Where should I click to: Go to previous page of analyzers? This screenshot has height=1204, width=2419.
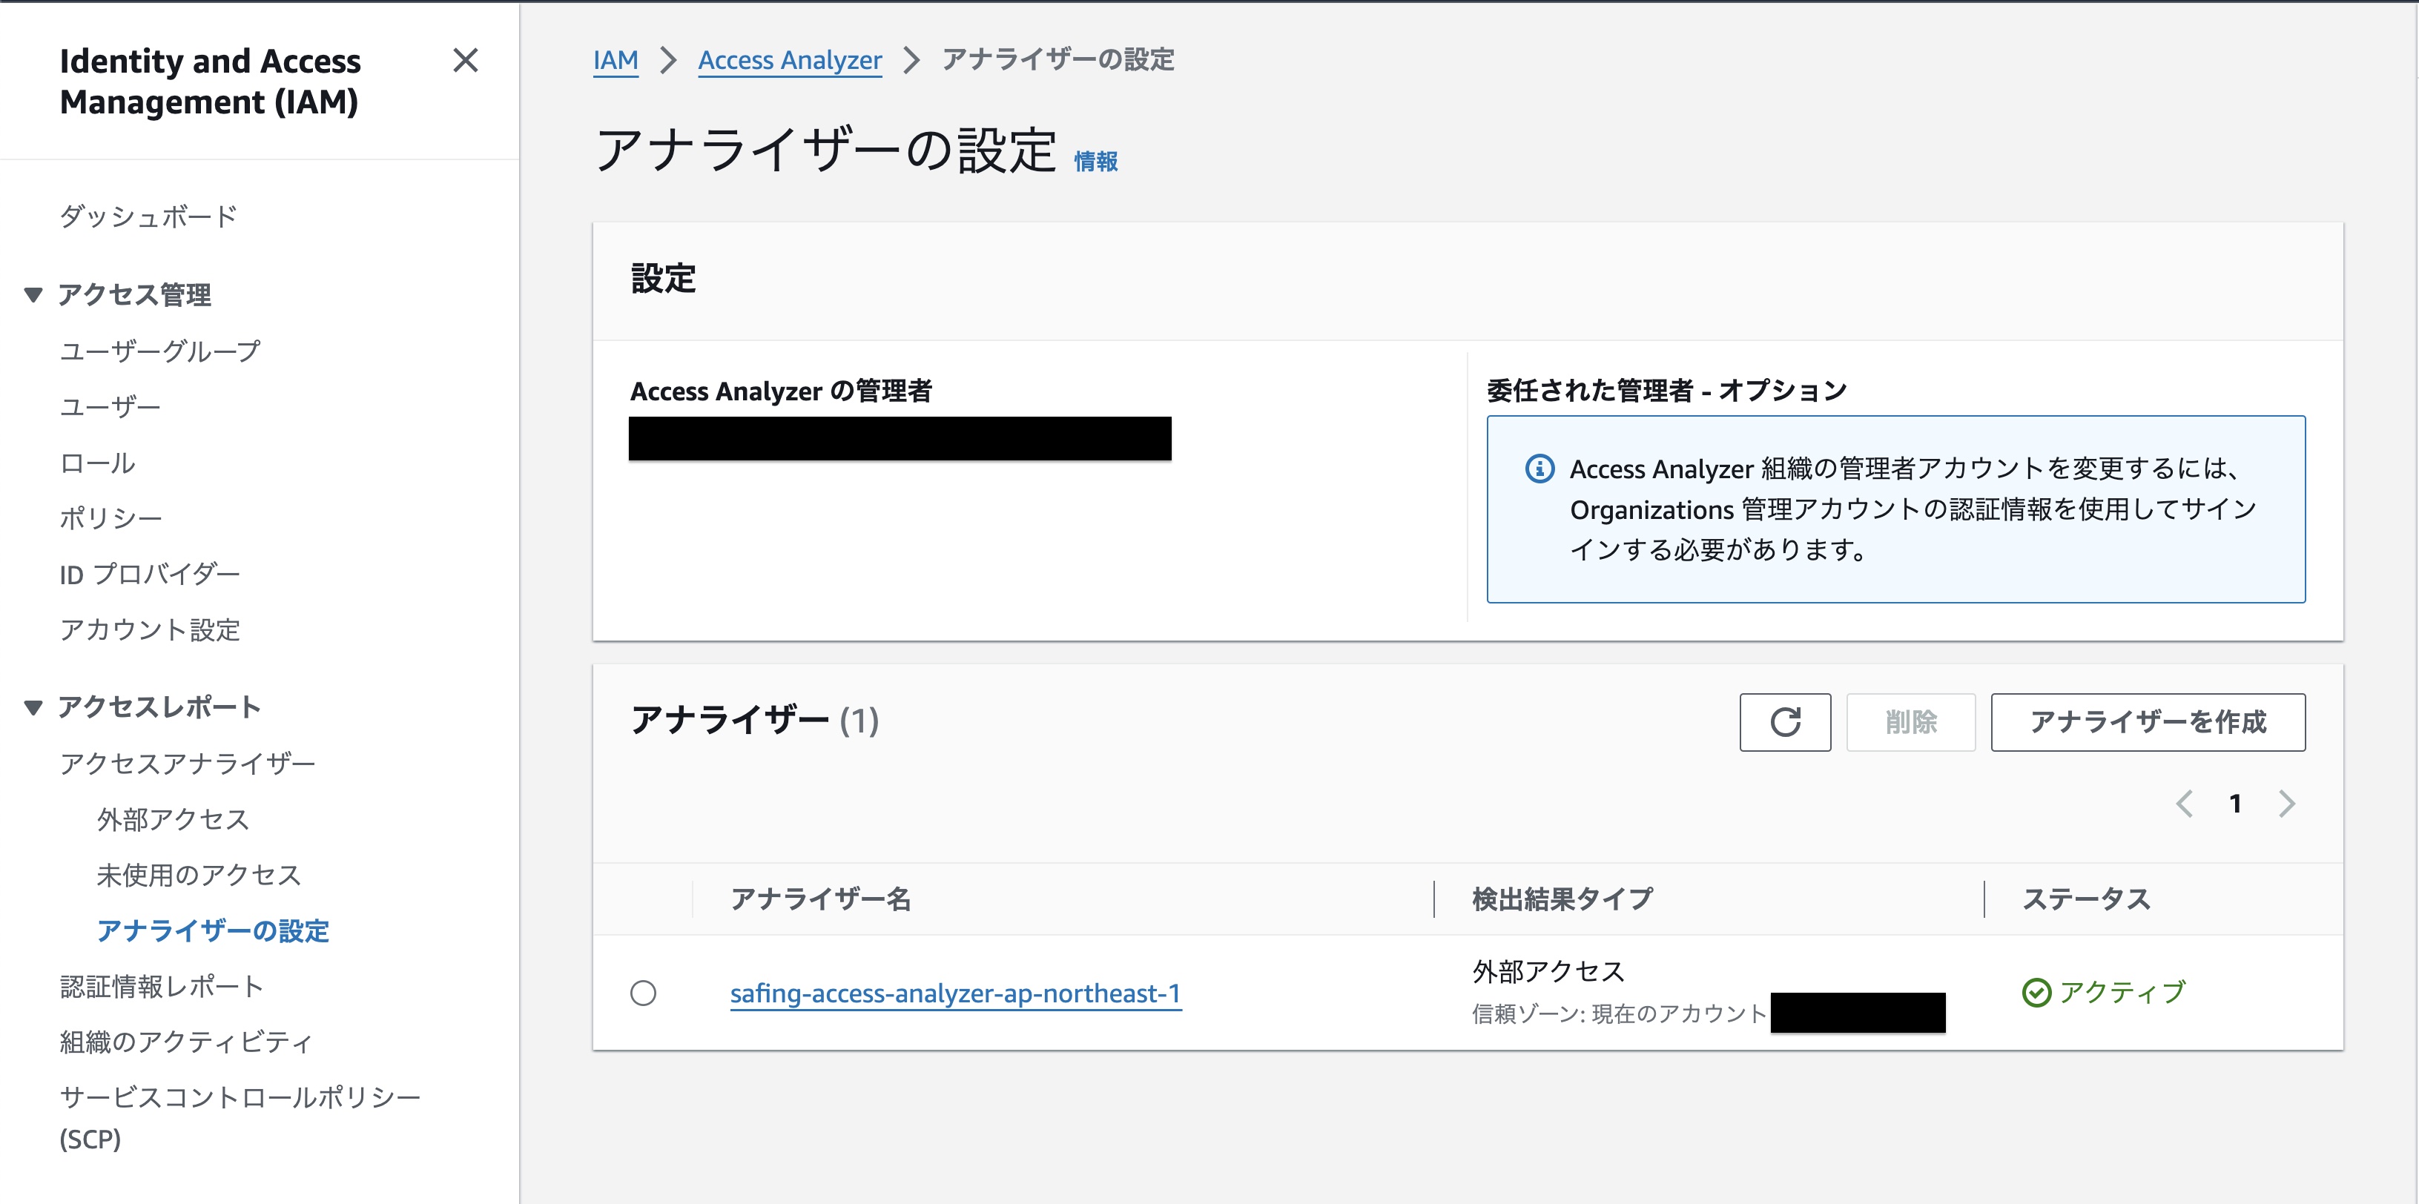click(2184, 804)
